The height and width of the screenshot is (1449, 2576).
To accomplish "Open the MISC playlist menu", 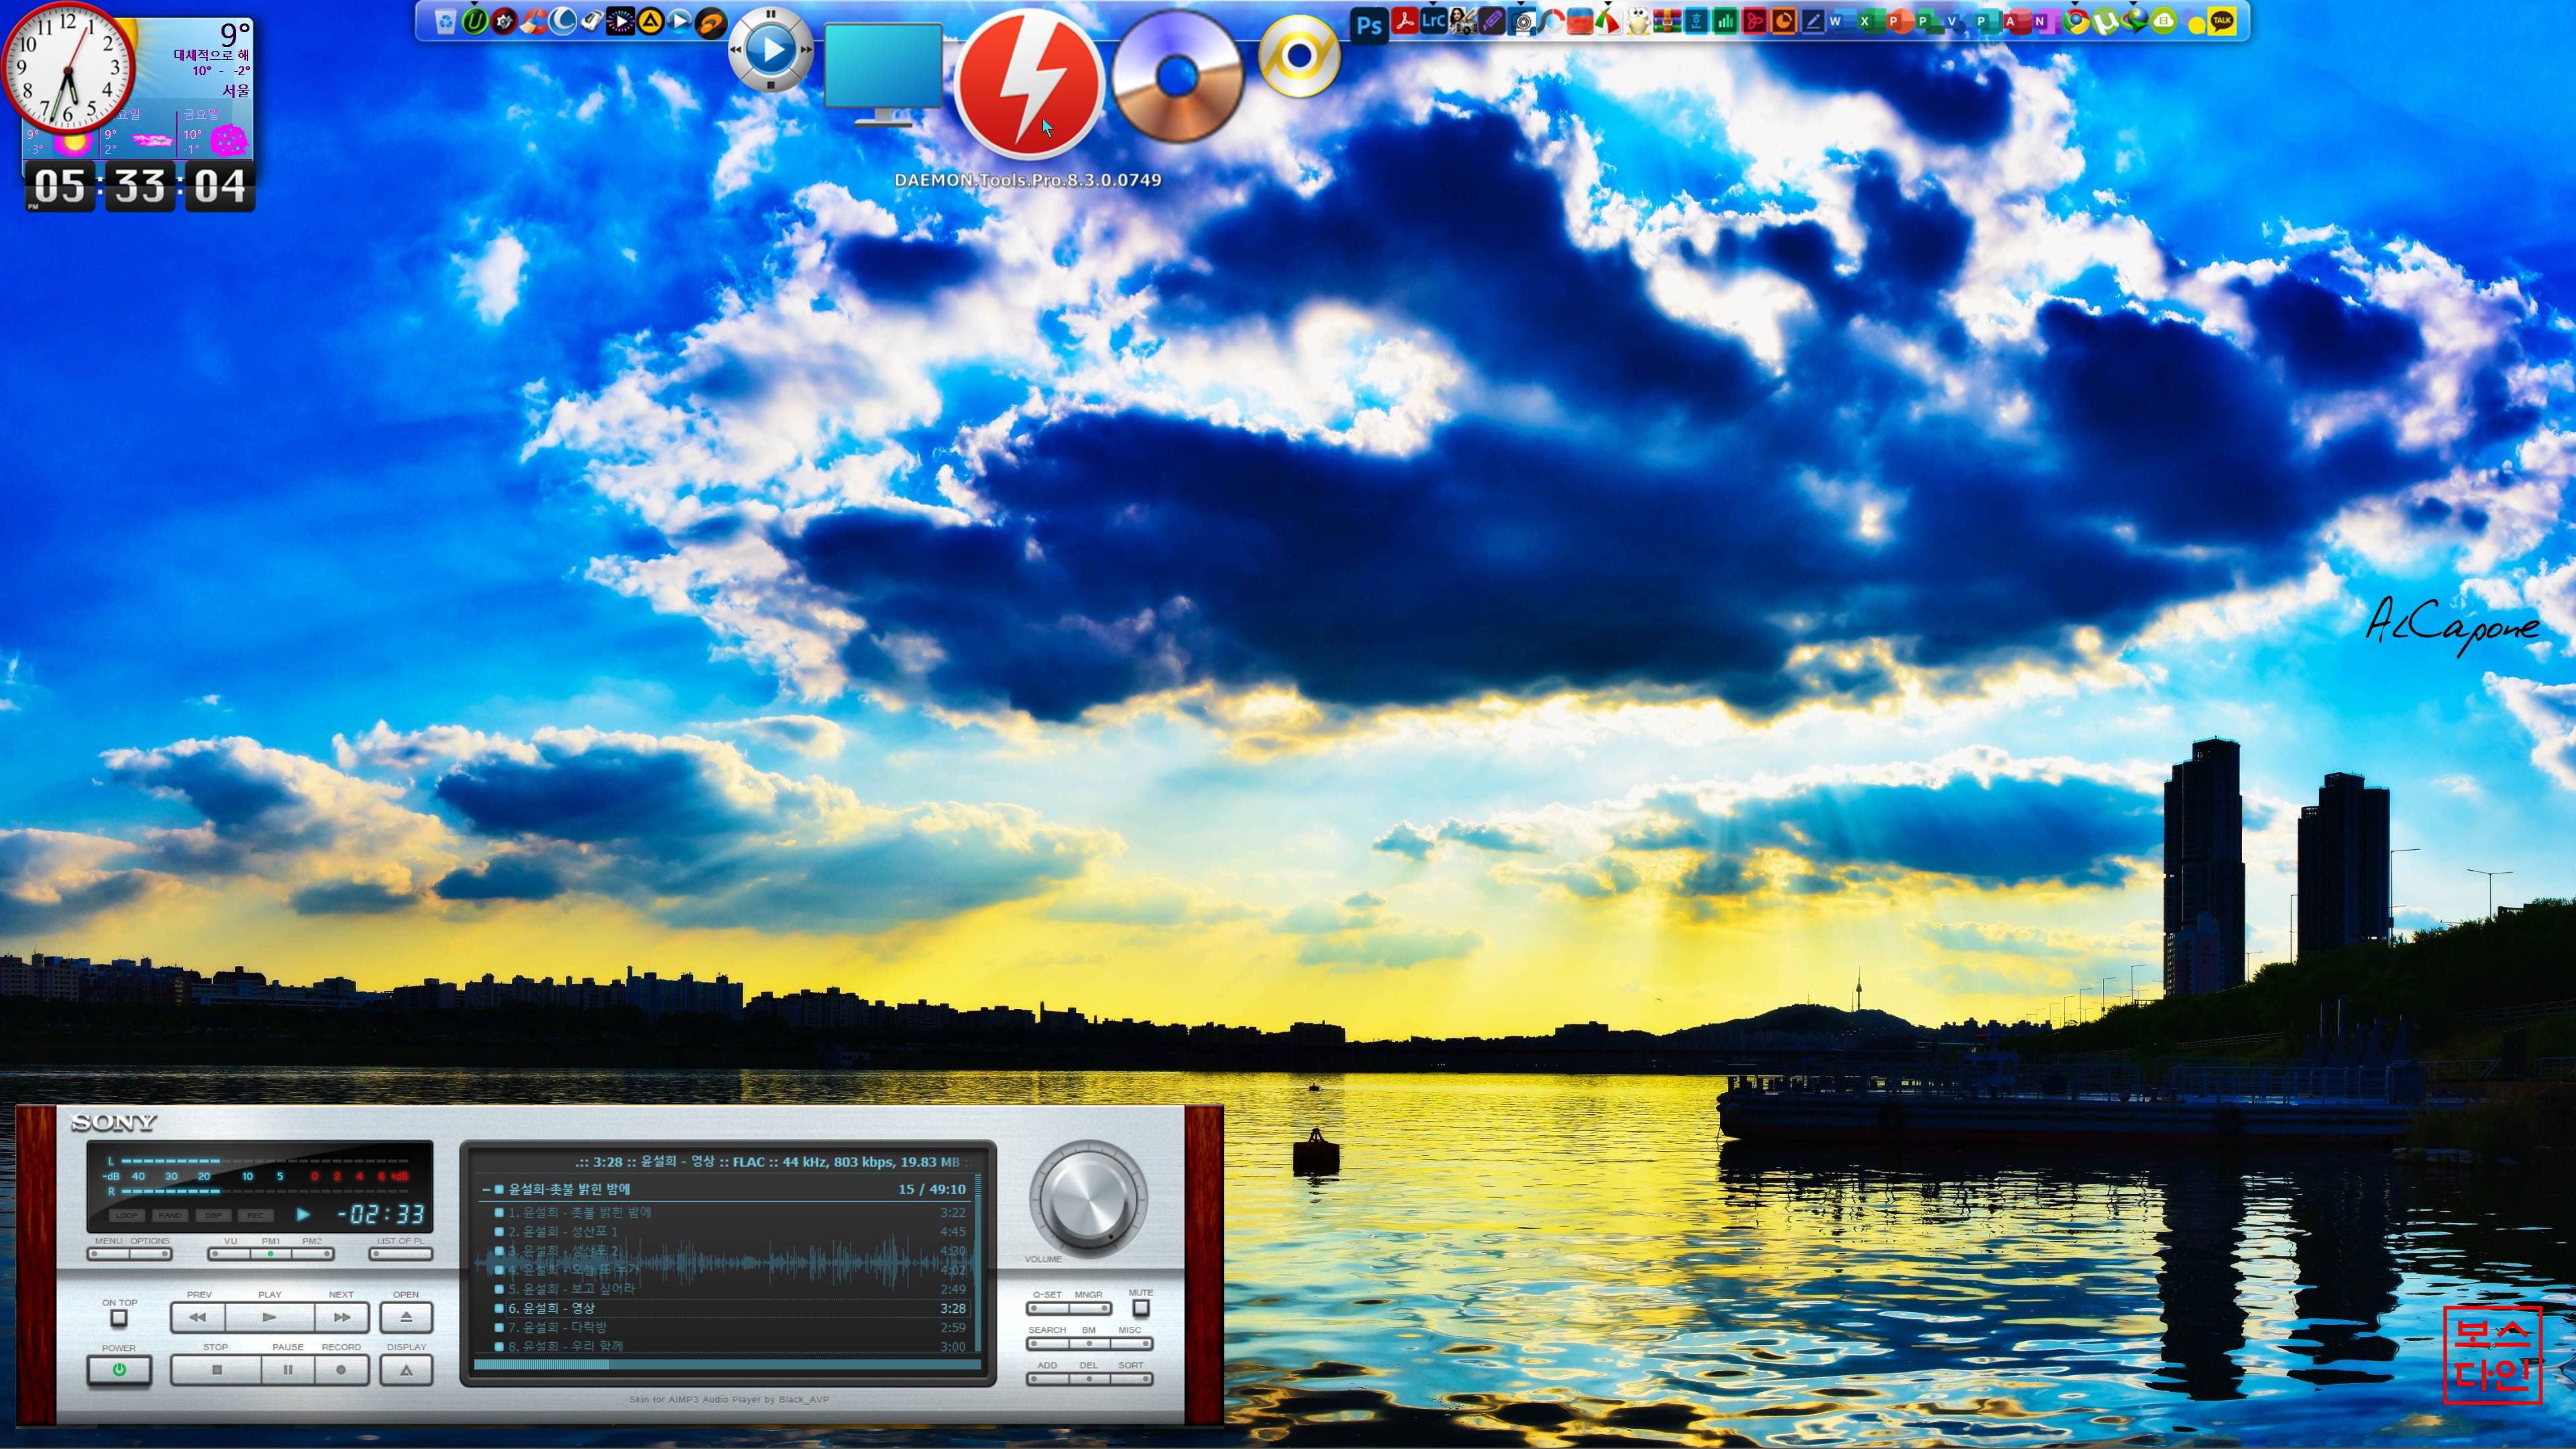I will click(x=1131, y=1343).
